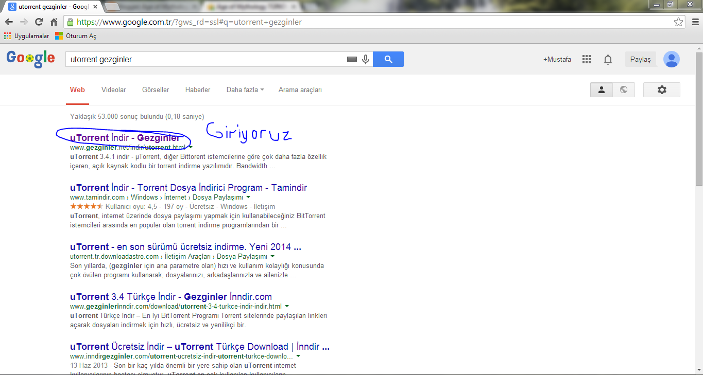This screenshot has width=703, height=375.
Task: Click the page vertical scrollbar thumb
Action: [699, 118]
